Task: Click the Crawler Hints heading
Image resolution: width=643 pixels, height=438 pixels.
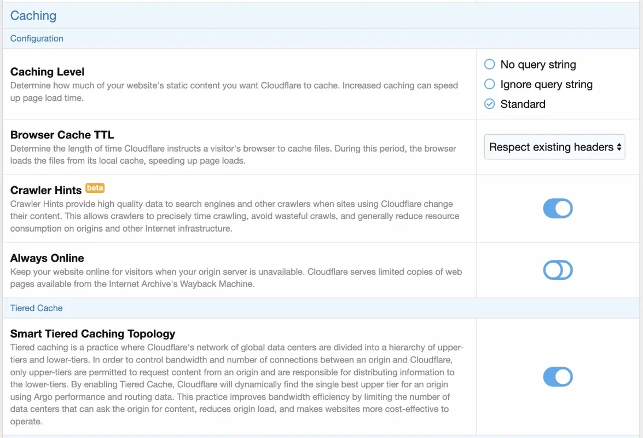Action: point(45,190)
